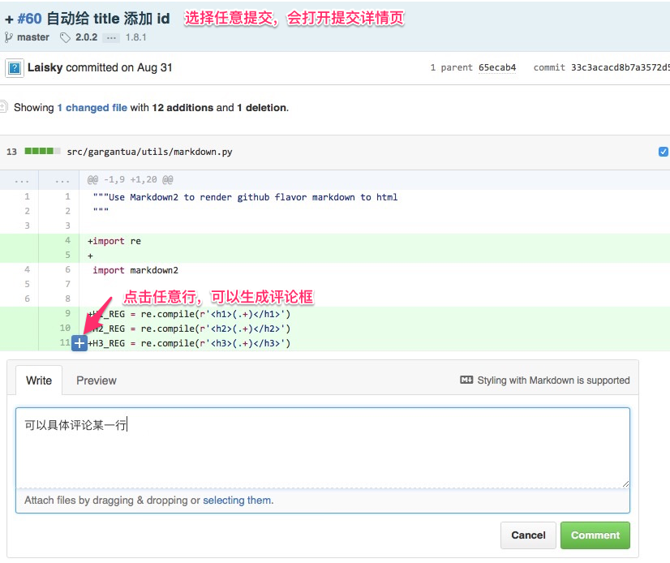Click the tag icon beside 2.0.2
This screenshot has width=670, height=563.
[66, 37]
